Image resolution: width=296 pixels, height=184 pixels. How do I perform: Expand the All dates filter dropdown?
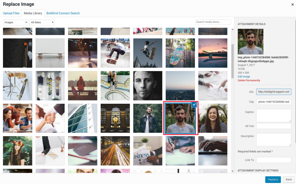point(42,22)
